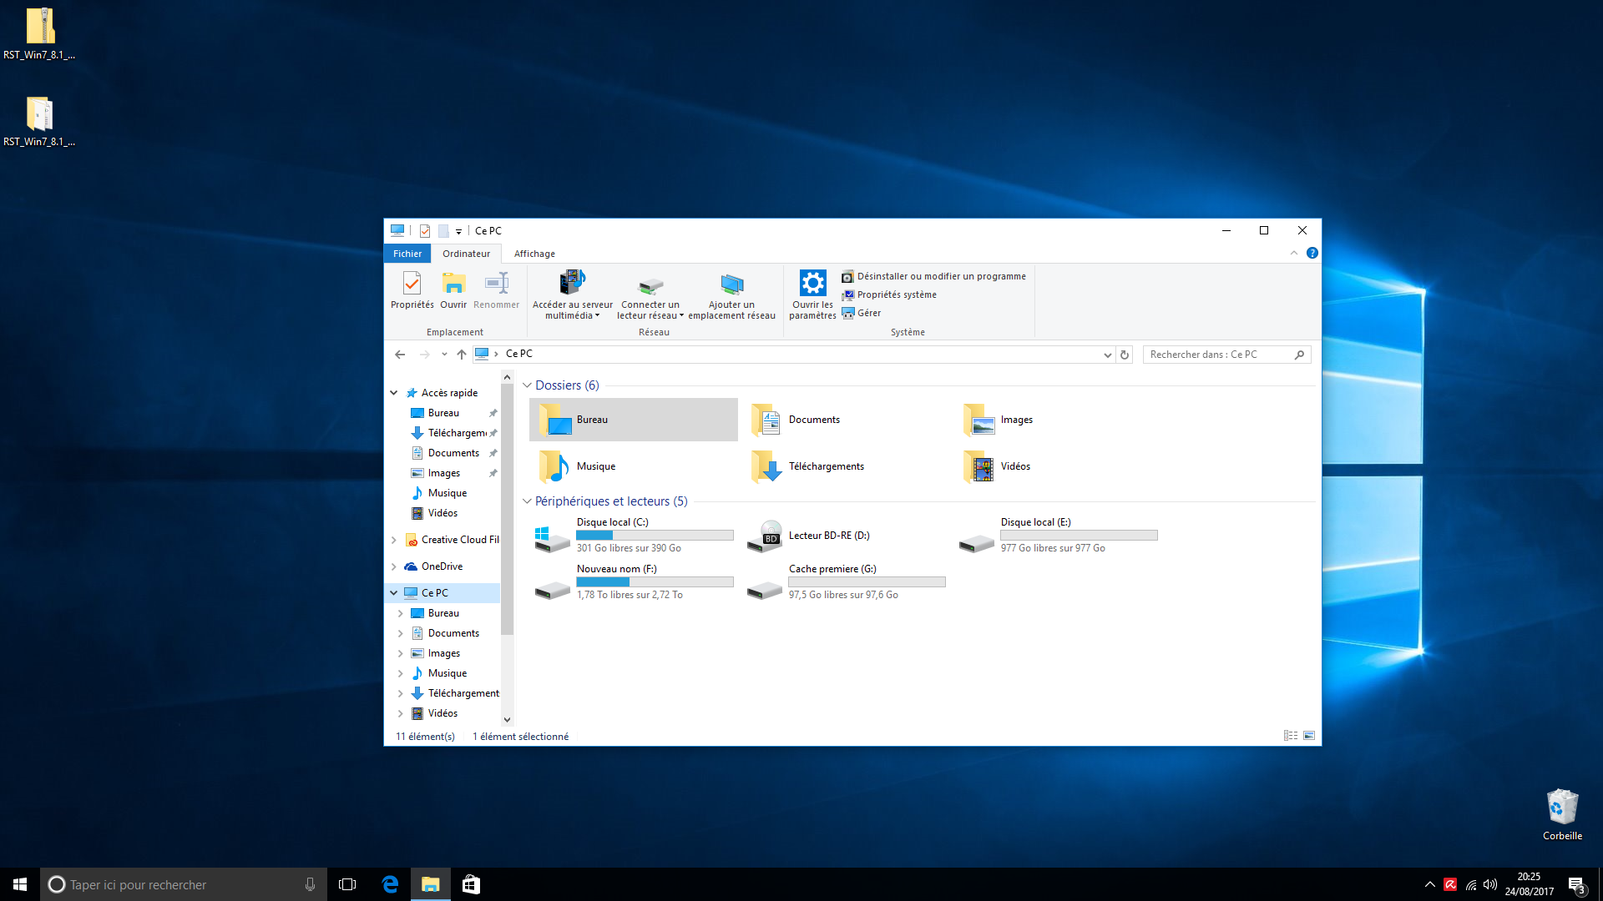Select Lecteur BD-RE (D:) drive

coord(828,536)
